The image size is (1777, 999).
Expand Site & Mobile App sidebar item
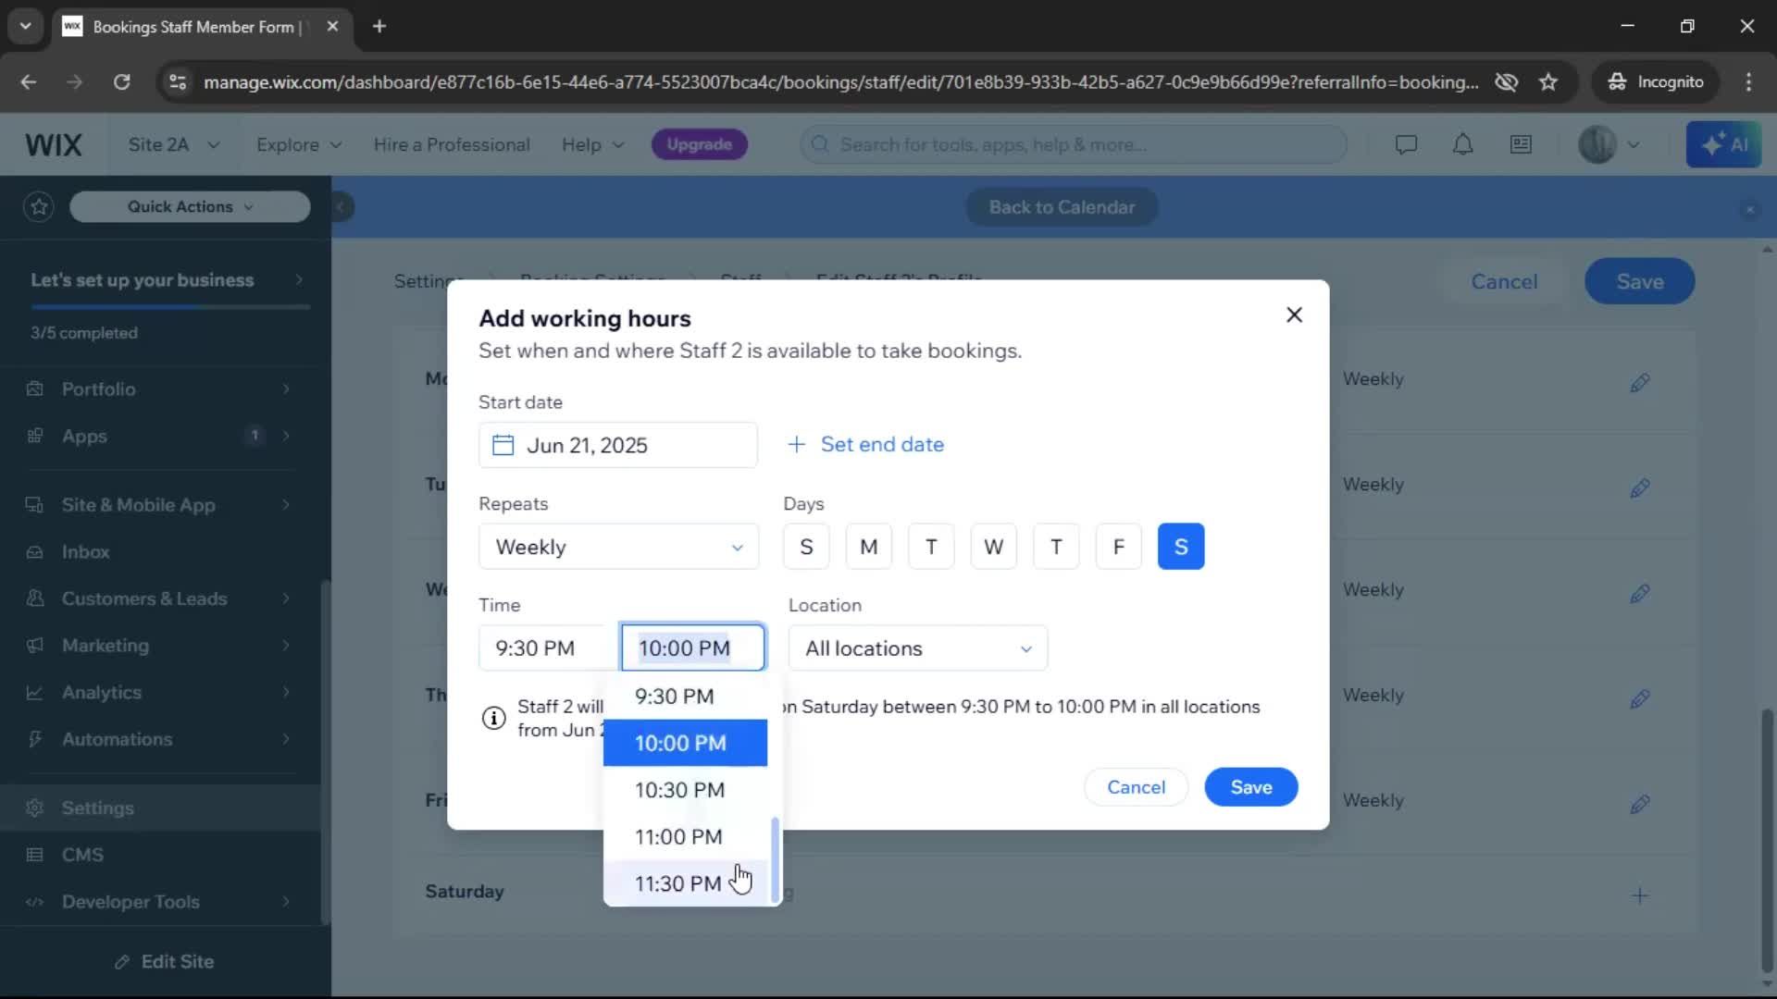click(159, 505)
